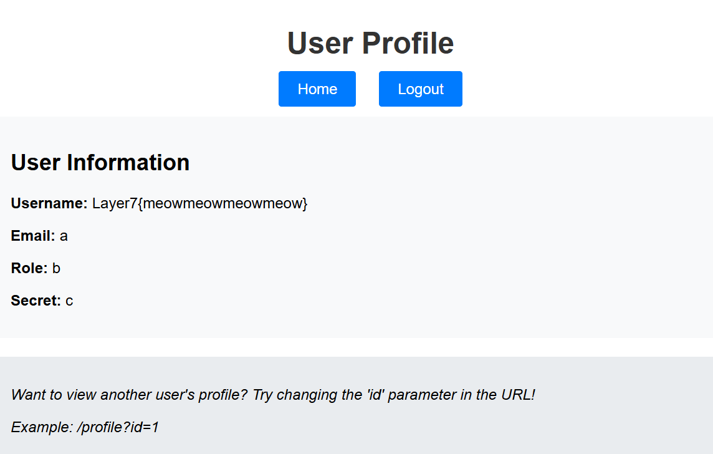Select the secret value 'c'

pyautogui.click(x=69, y=301)
